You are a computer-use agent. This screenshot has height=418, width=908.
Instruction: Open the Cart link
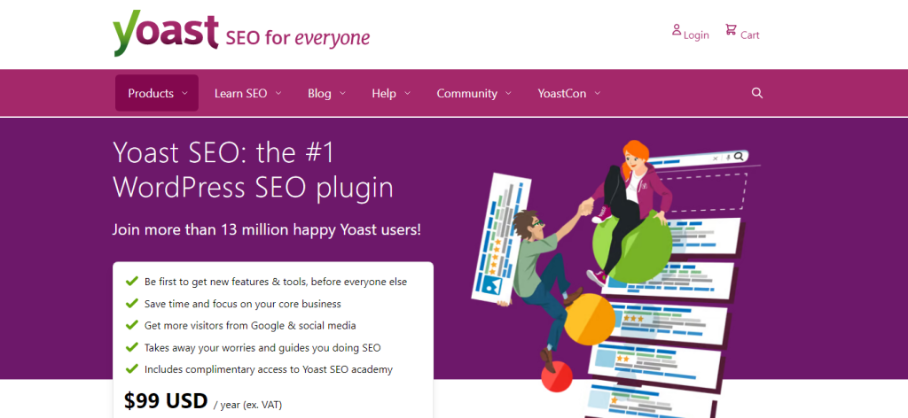click(x=750, y=35)
